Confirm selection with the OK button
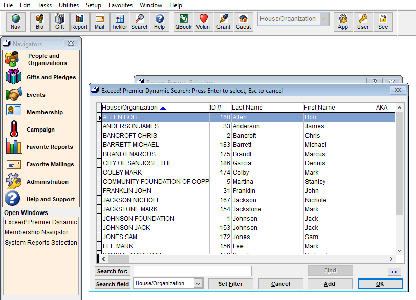Image resolution: width=416 pixels, height=300 pixels. (x=380, y=283)
